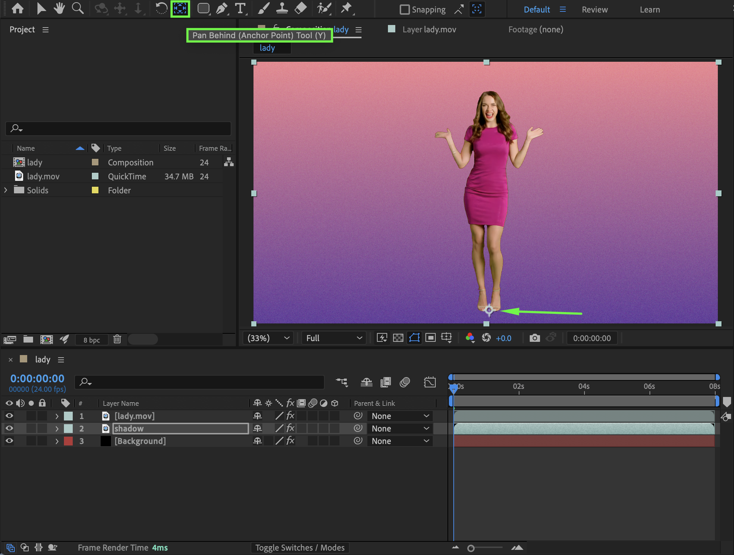Select the Hand tool
The width and height of the screenshot is (734, 555).
[59, 9]
